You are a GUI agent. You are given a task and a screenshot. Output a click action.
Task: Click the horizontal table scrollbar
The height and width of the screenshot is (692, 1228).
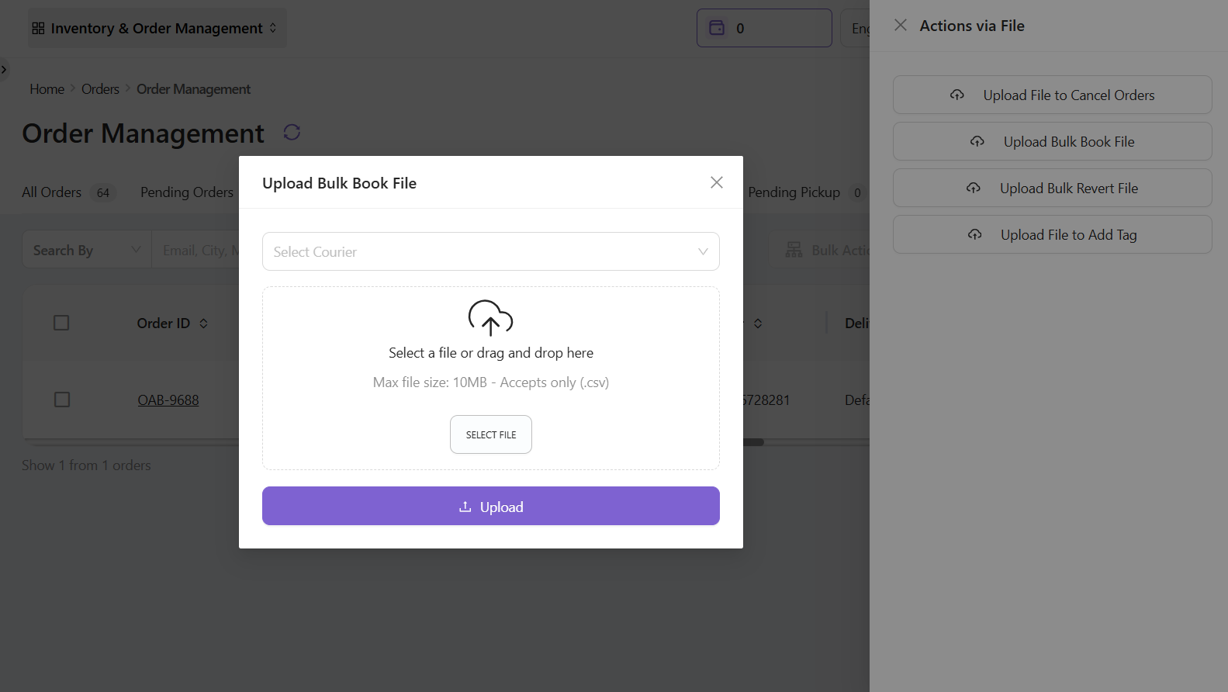coord(752,442)
